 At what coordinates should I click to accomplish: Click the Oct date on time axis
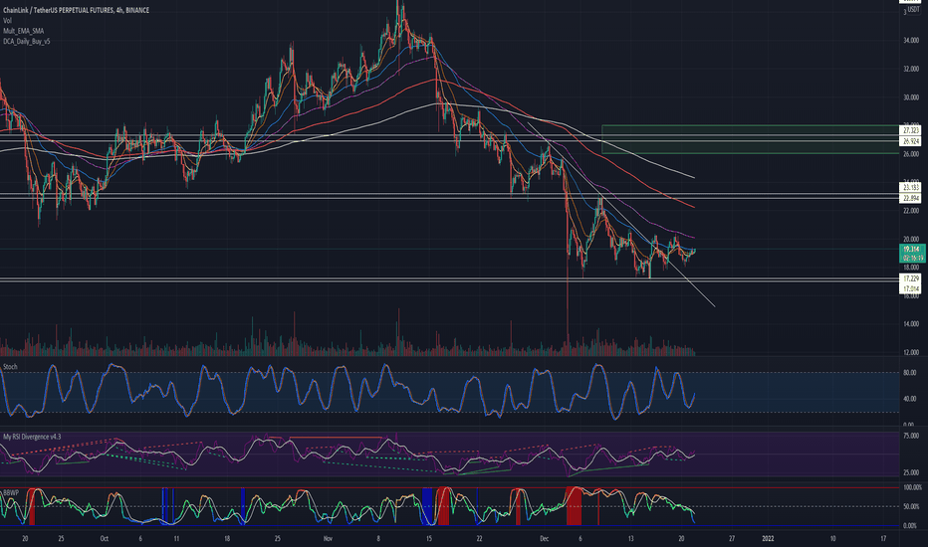tap(105, 539)
